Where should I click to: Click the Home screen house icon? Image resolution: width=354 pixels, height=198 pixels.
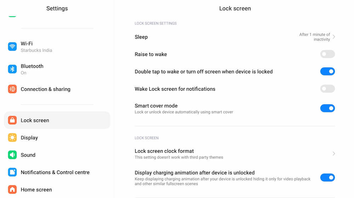12,189
